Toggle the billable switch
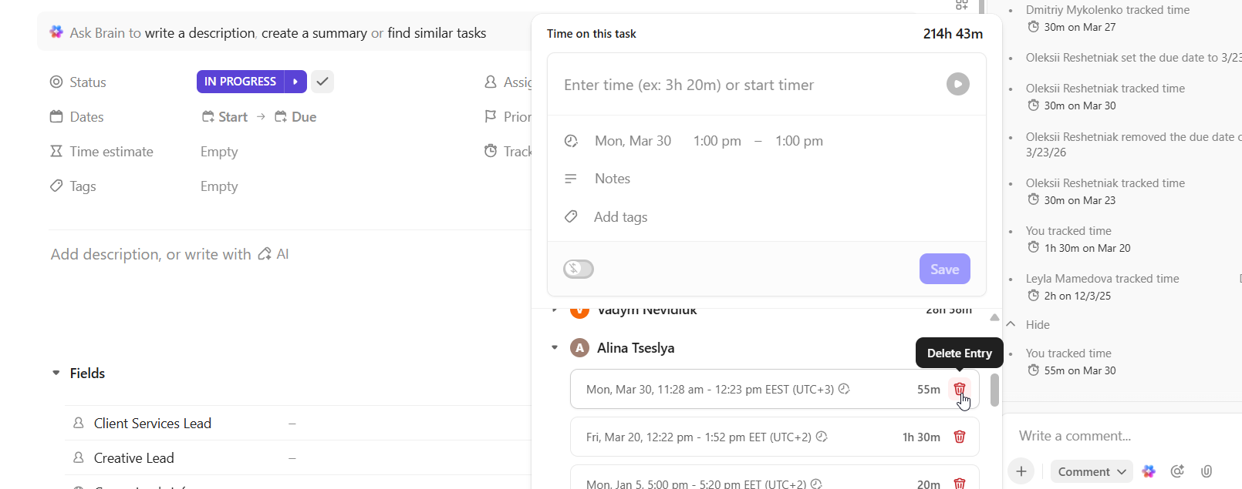 [579, 269]
